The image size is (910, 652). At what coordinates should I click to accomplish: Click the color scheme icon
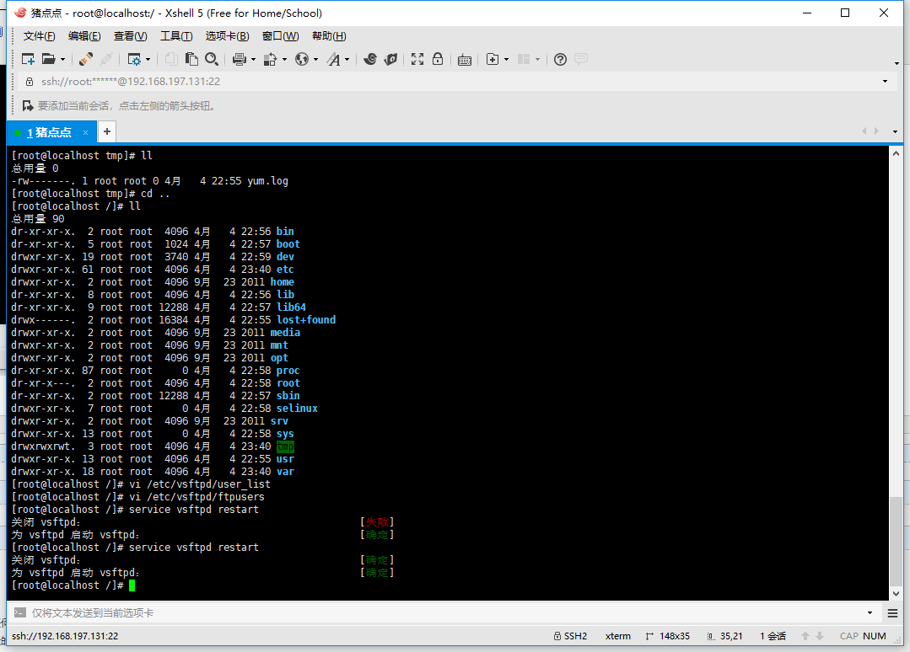coord(270,59)
